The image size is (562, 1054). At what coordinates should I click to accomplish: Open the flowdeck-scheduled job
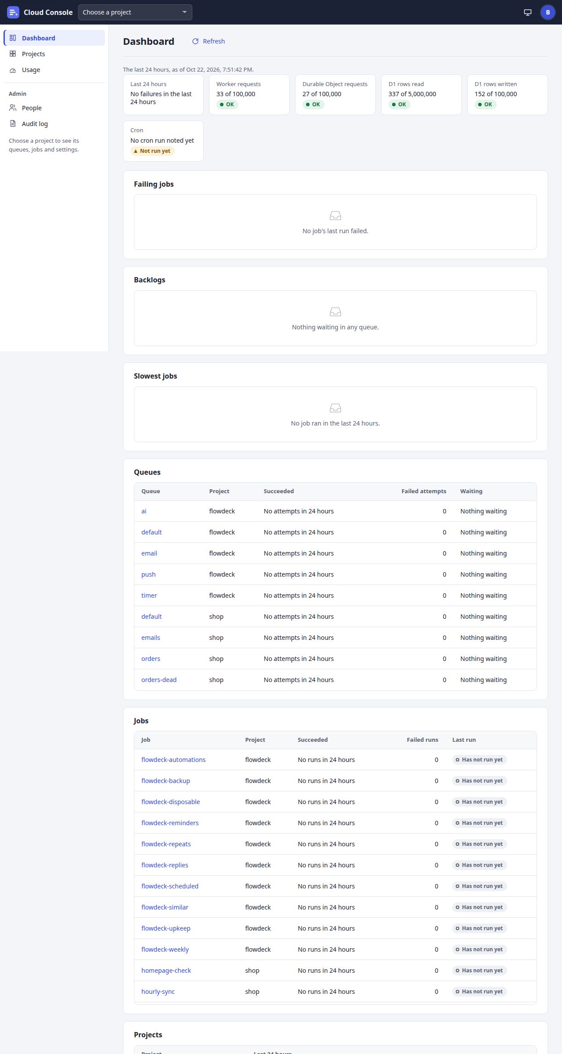tap(170, 886)
